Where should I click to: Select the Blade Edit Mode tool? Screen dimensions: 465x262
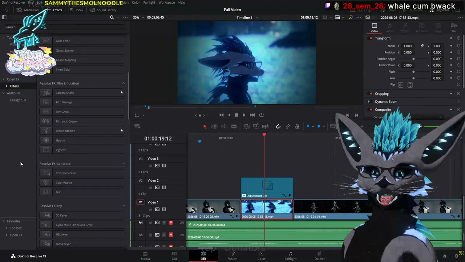(234, 126)
